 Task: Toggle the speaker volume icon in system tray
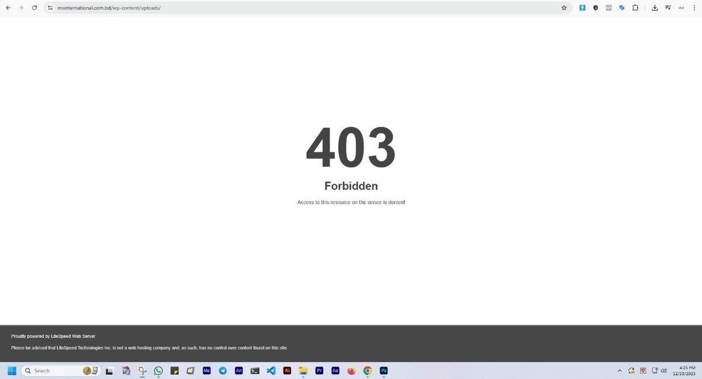pyautogui.click(x=664, y=370)
